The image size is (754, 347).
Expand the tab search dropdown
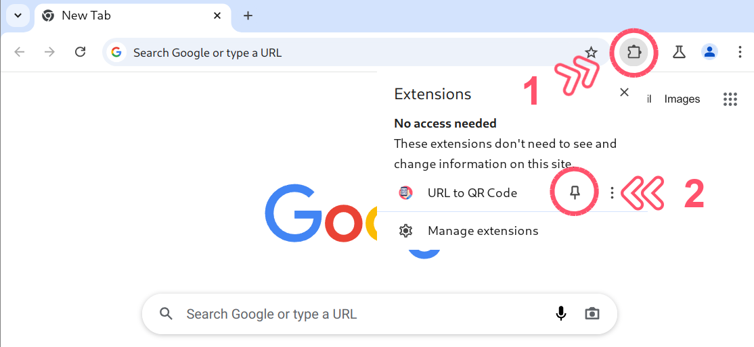coord(18,16)
